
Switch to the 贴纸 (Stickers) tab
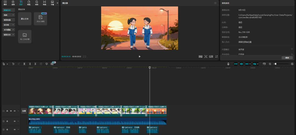click(29, 3)
